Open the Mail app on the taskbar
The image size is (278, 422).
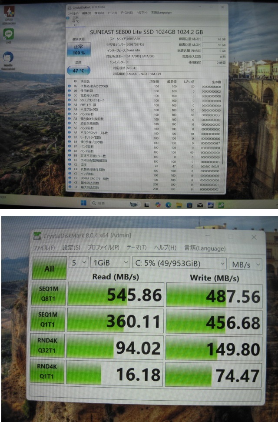[x=200, y=205]
